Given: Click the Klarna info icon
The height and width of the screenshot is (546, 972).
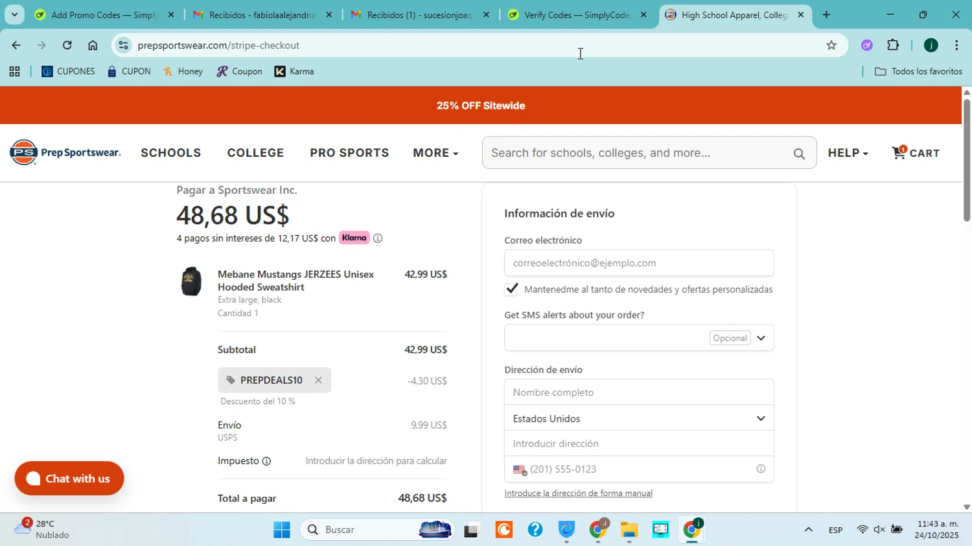Looking at the screenshot, I should tap(378, 238).
